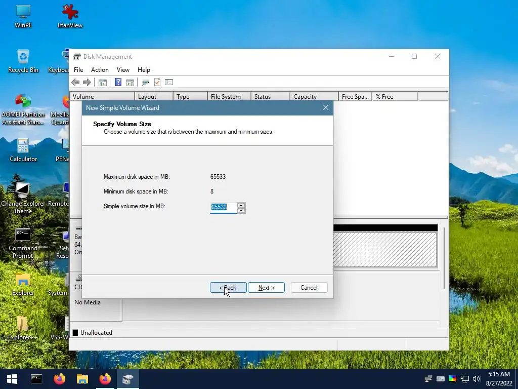Viewport: 518px width, 389px height.
Task: Sort by the File System column header
Action: tap(229, 97)
